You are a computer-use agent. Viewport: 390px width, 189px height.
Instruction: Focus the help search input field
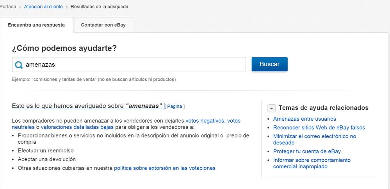(x=129, y=65)
